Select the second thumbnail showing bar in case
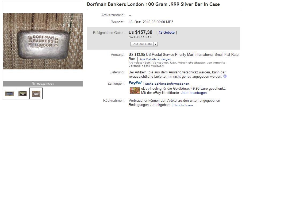Viewport: 307px width, 205px height. tap(22, 94)
